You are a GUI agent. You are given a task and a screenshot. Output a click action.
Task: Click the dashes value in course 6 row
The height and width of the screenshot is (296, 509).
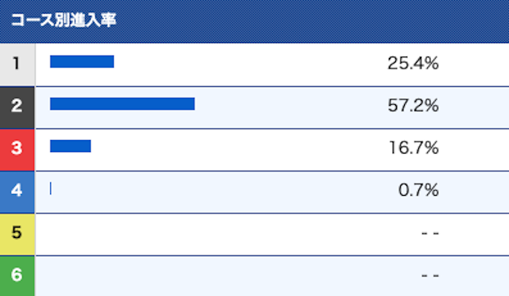[430, 275]
